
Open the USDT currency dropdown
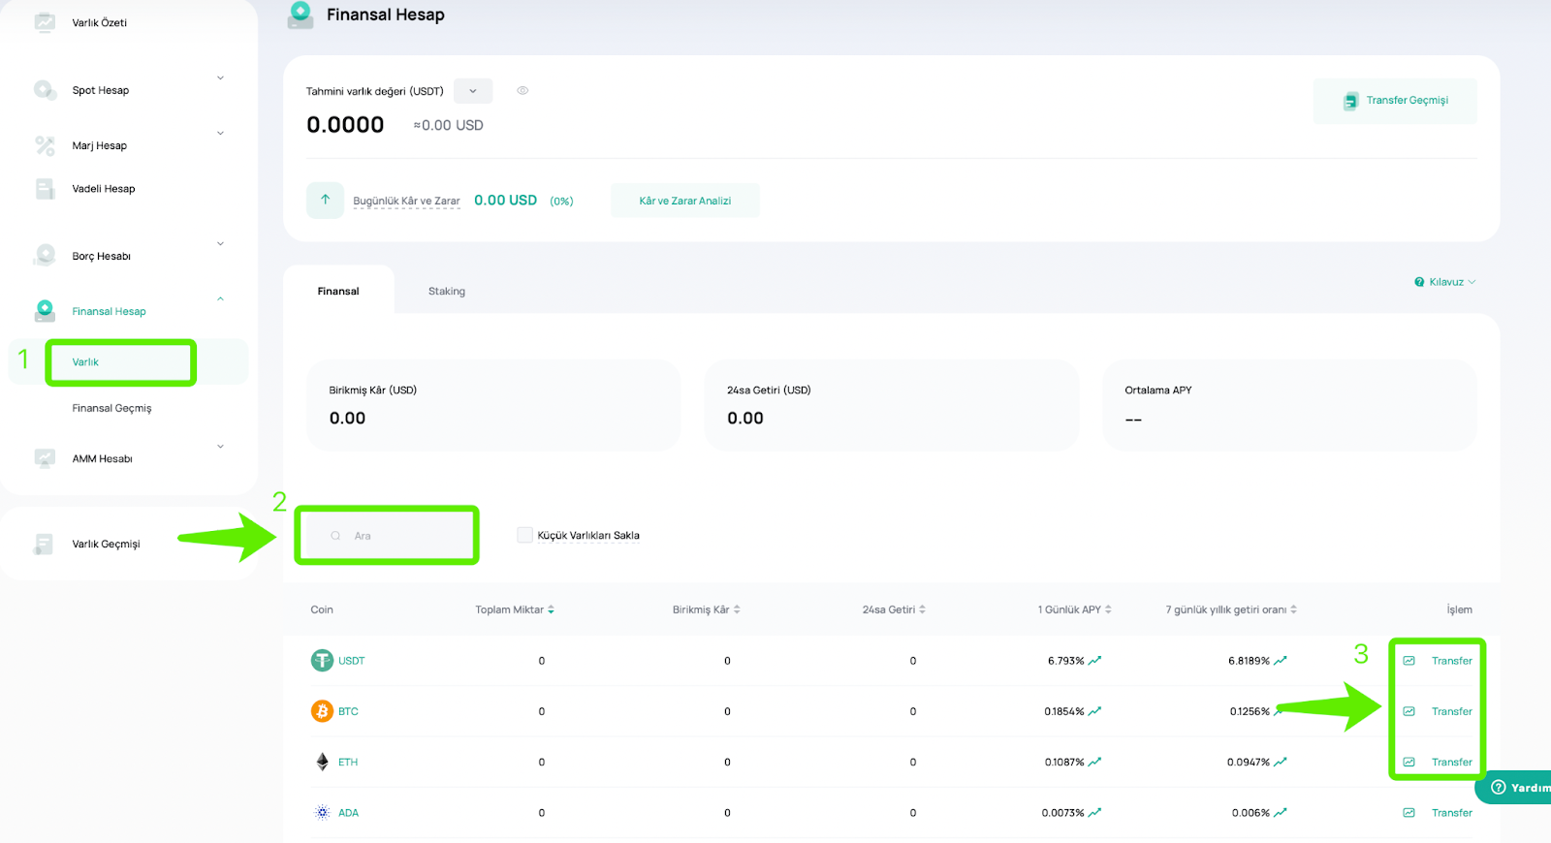pyautogui.click(x=473, y=91)
